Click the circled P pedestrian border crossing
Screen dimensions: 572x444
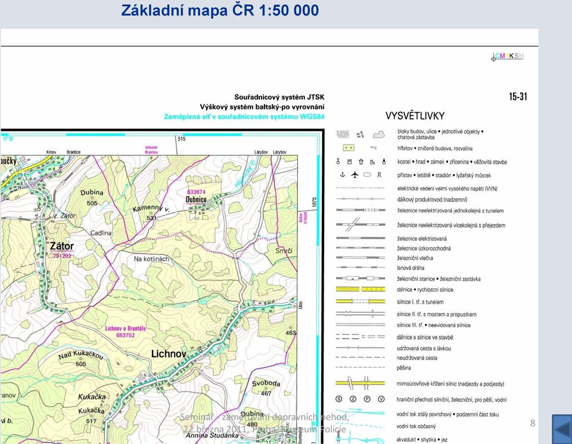pyautogui.click(x=367, y=399)
